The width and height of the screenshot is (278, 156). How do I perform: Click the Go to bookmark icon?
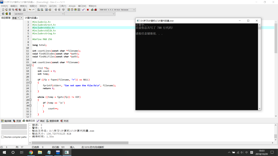[x=10, y=14]
